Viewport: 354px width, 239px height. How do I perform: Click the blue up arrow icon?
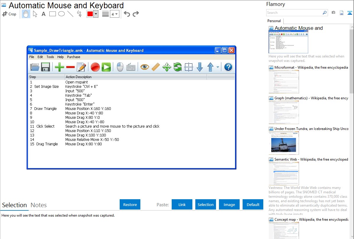(210, 67)
